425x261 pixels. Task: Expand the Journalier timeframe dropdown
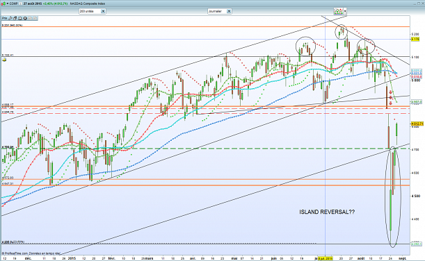[229, 11]
